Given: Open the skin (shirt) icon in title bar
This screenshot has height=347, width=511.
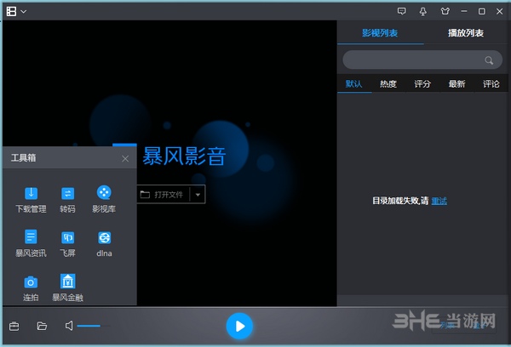Looking at the screenshot, I should point(445,11).
